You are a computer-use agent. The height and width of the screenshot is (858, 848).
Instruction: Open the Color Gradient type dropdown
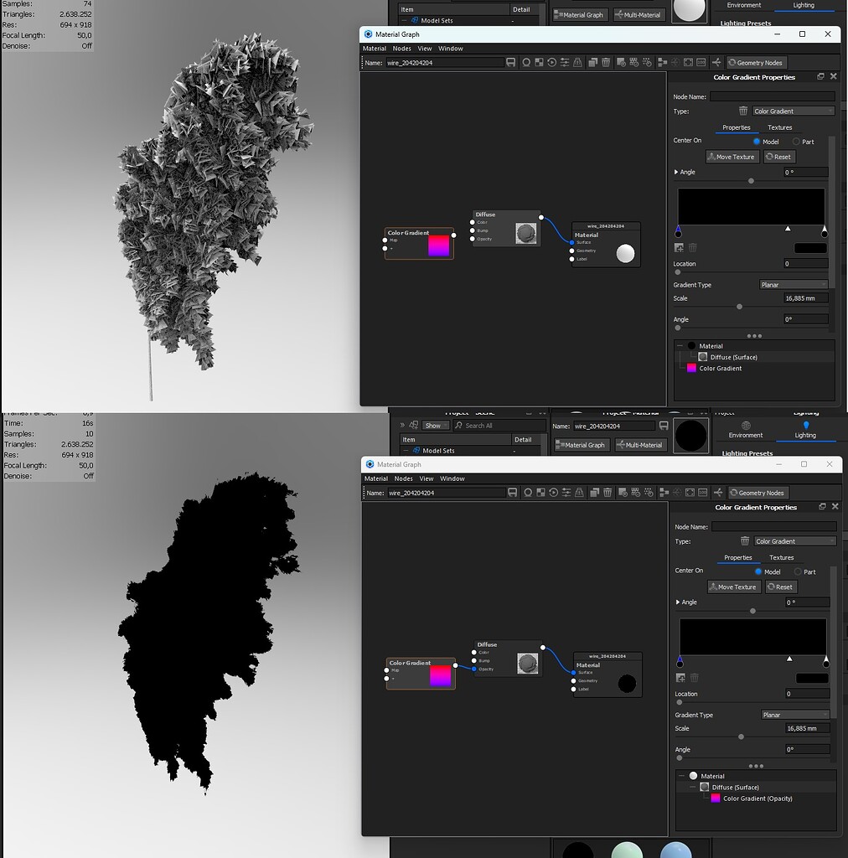tap(792, 110)
